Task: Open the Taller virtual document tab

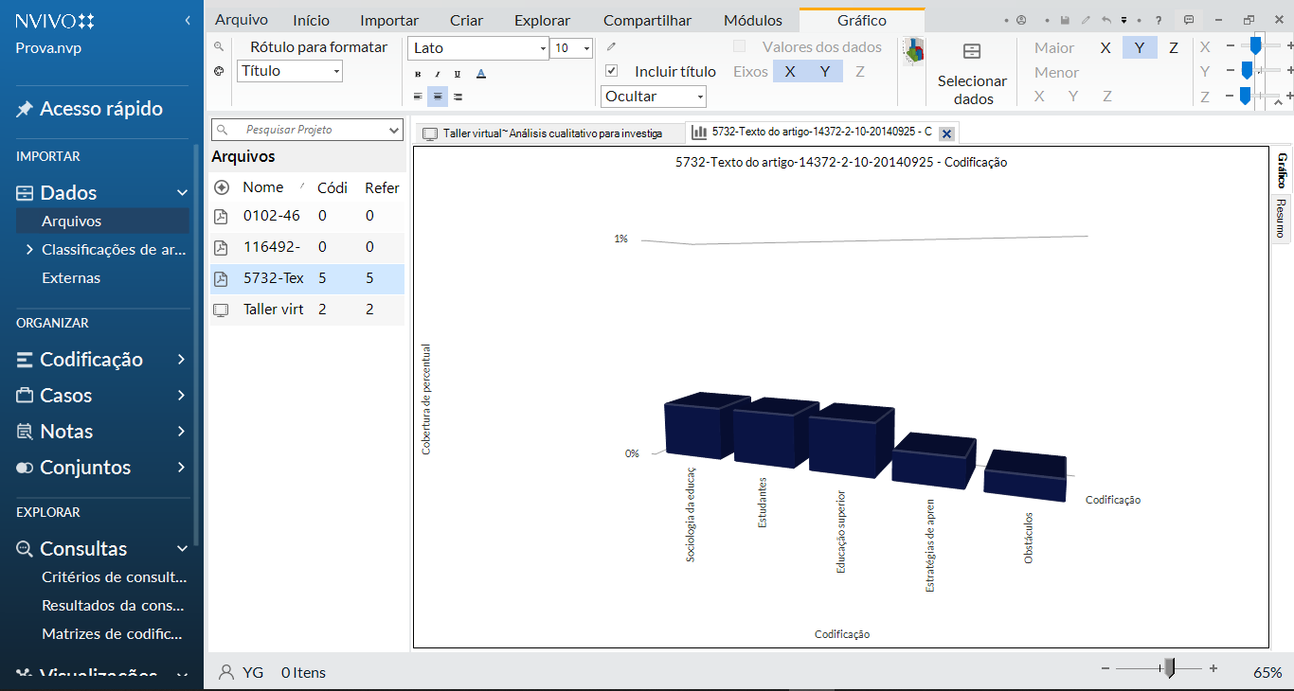Action: point(549,133)
